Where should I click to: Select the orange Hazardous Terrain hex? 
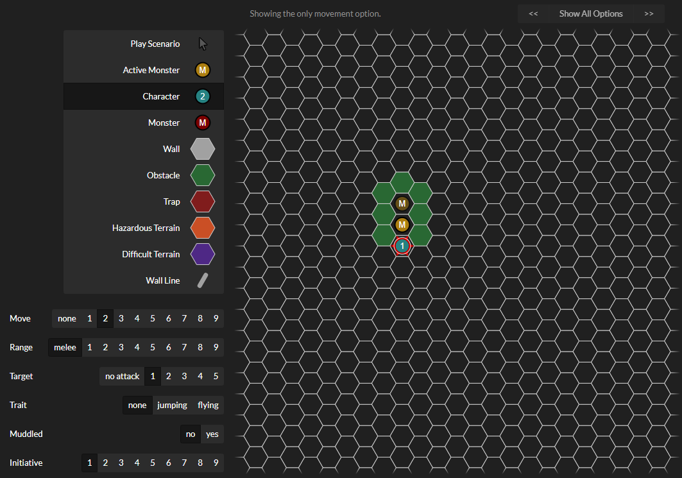coord(203,228)
